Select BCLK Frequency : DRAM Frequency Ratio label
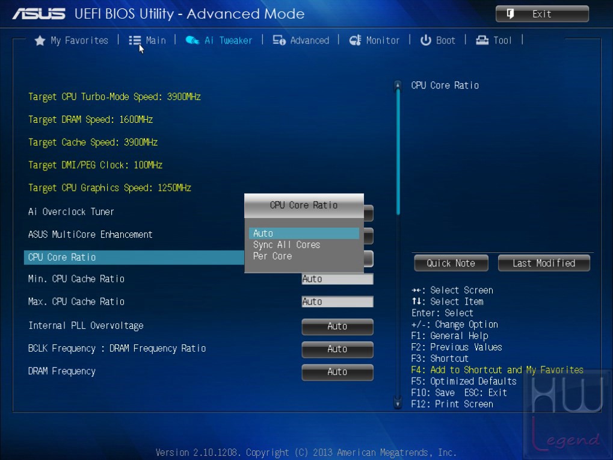 tap(117, 349)
